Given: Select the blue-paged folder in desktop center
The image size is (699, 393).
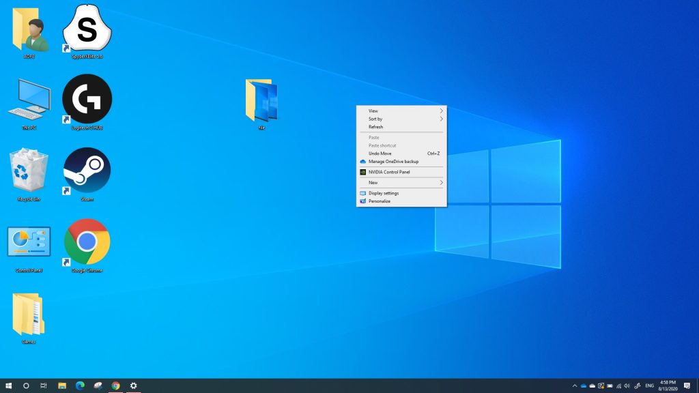Looking at the screenshot, I should (x=261, y=104).
